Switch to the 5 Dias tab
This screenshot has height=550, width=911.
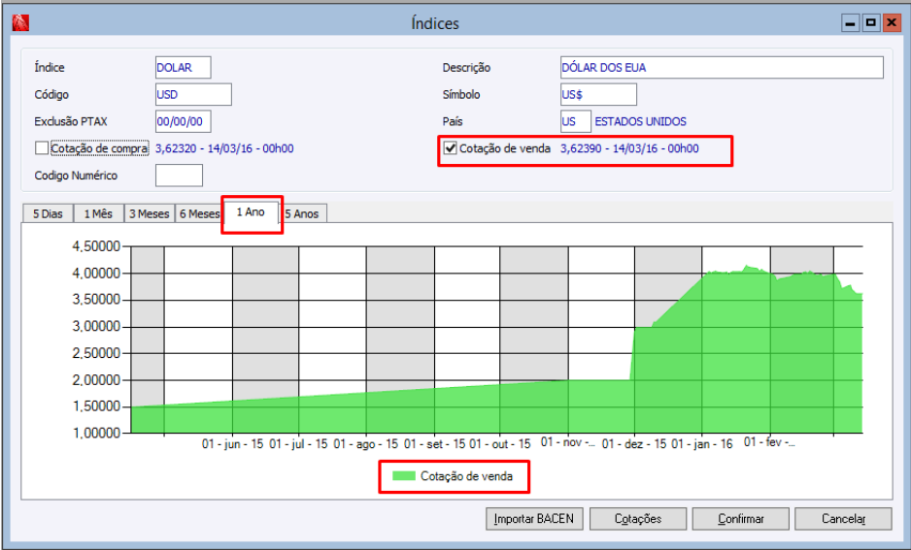(48, 213)
